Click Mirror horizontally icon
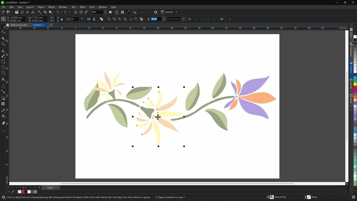 point(88,19)
